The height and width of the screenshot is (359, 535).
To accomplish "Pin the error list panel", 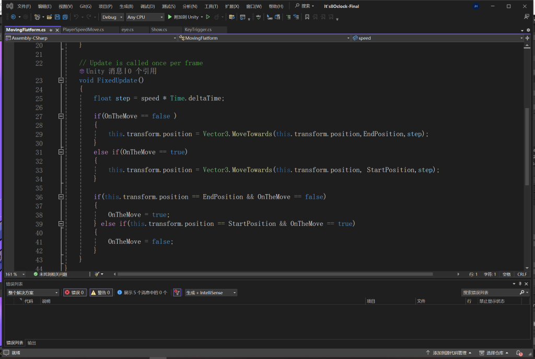I will [520, 284].
